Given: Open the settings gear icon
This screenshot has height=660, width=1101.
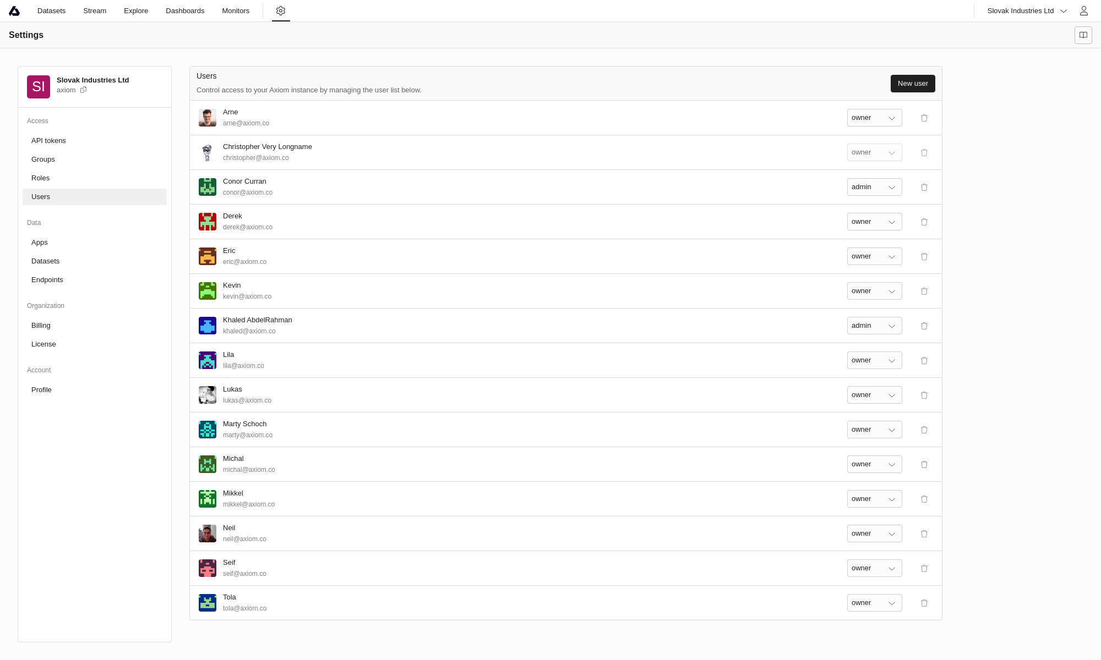Looking at the screenshot, I should pos(281,11).
